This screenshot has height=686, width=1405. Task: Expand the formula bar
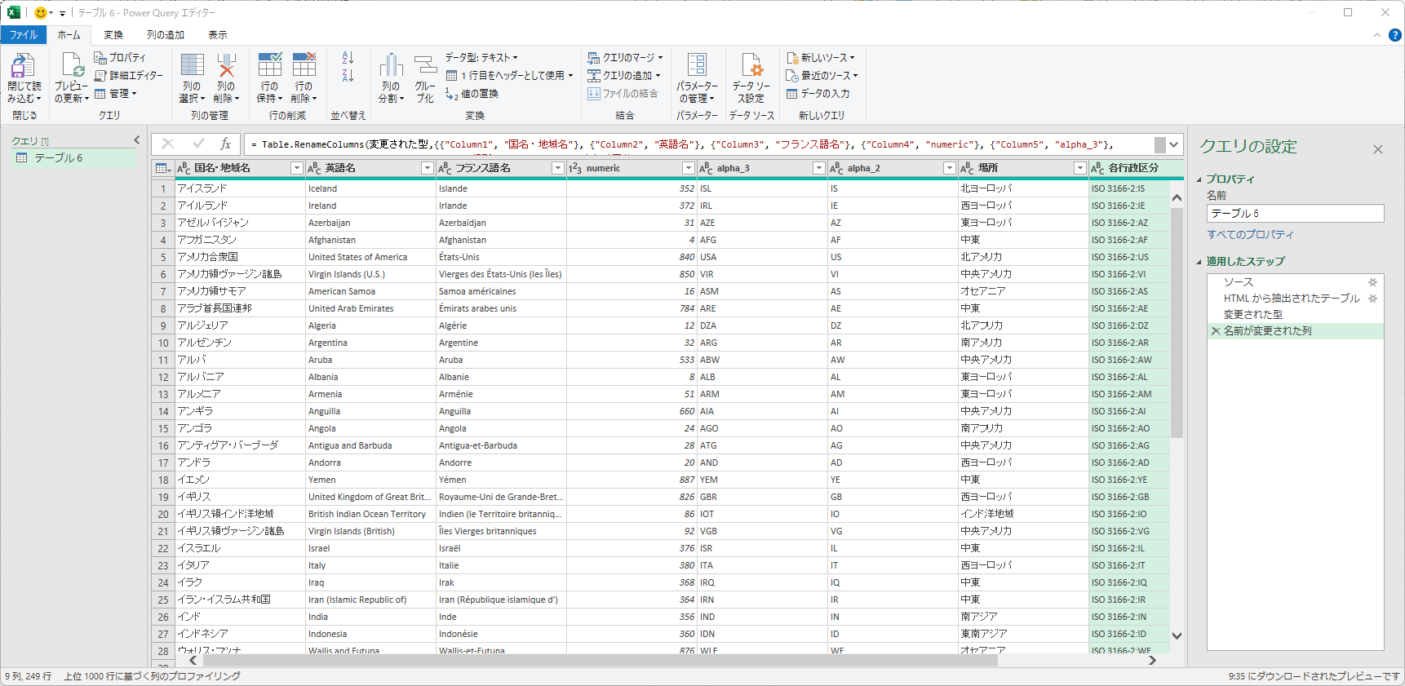pyautogui.click(x=1173, y=144)
